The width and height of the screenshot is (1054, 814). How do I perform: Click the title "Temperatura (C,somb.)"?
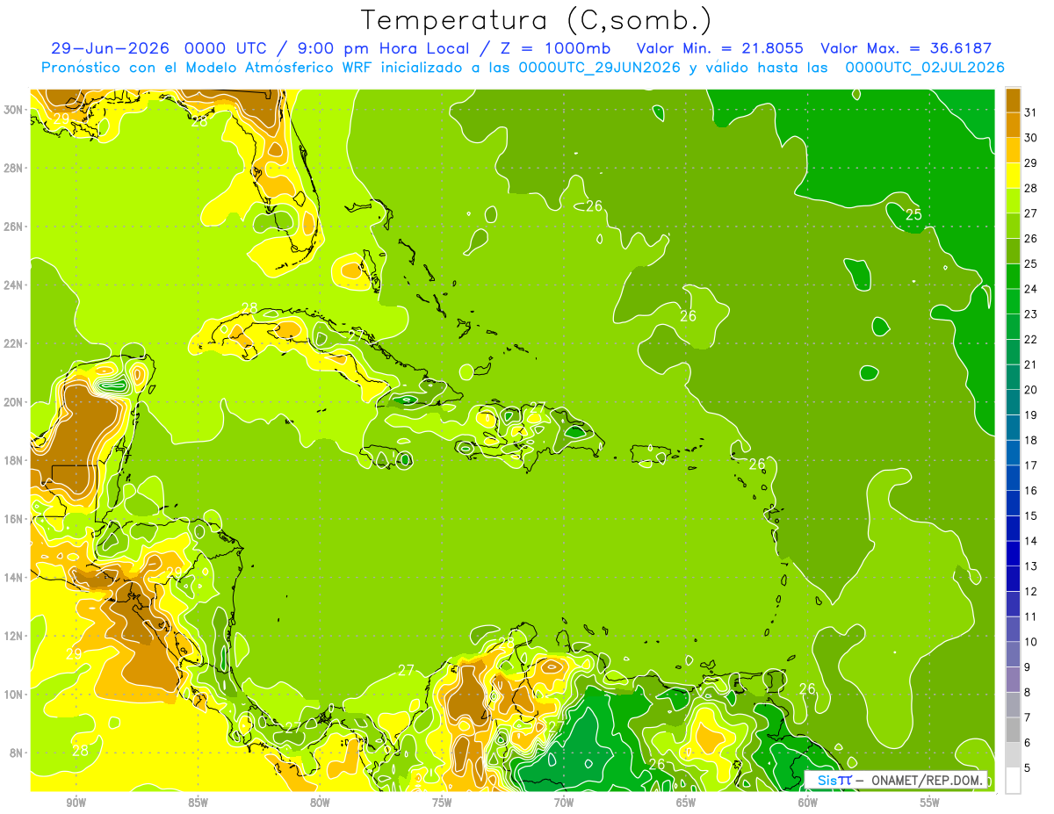click(537, 19)
